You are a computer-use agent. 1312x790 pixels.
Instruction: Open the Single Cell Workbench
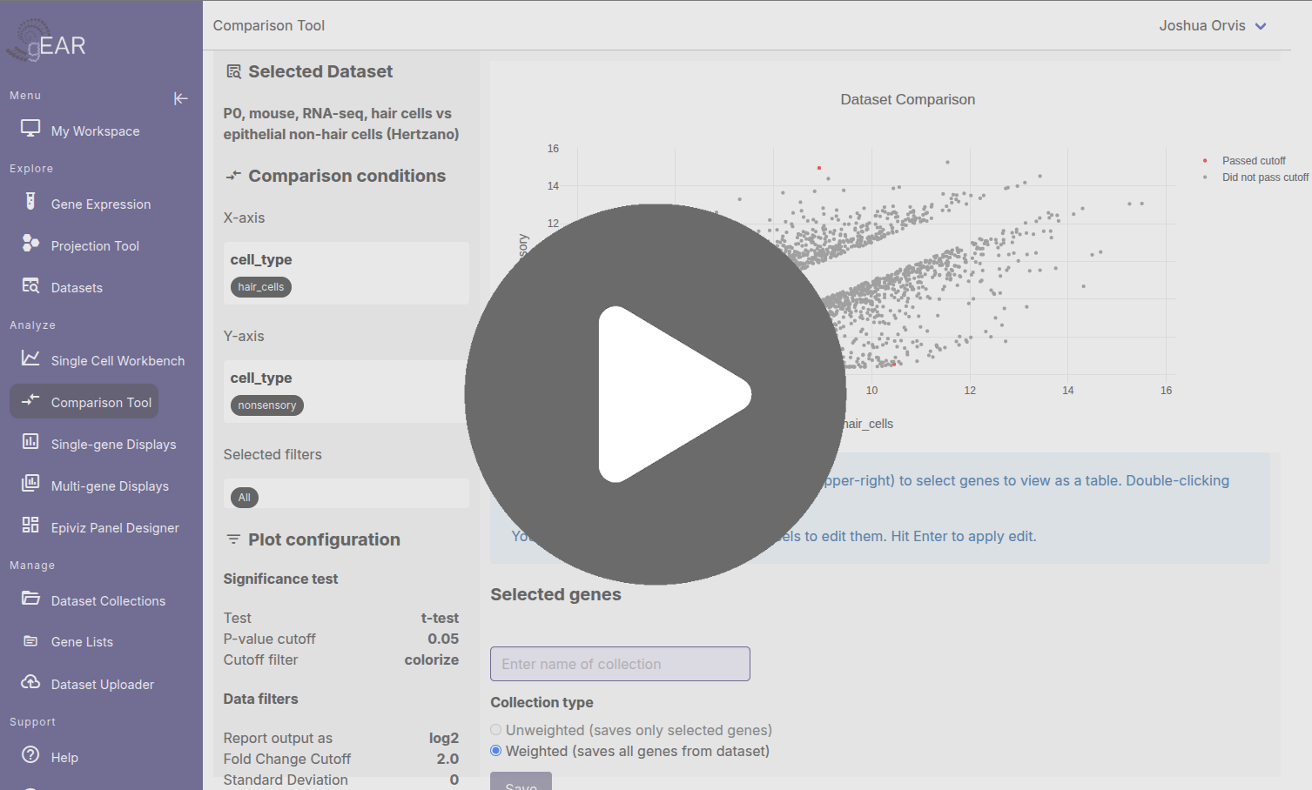118,360
